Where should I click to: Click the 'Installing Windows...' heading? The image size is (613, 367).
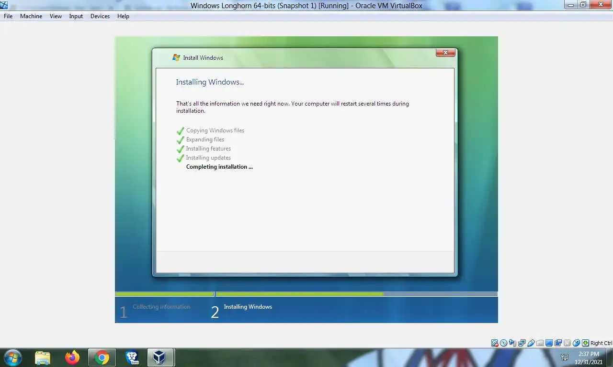coord(210,82)
